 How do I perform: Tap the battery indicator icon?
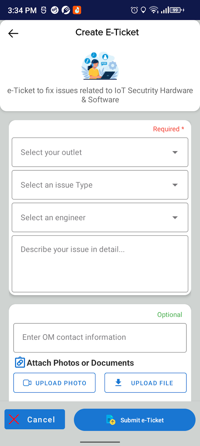176,10
